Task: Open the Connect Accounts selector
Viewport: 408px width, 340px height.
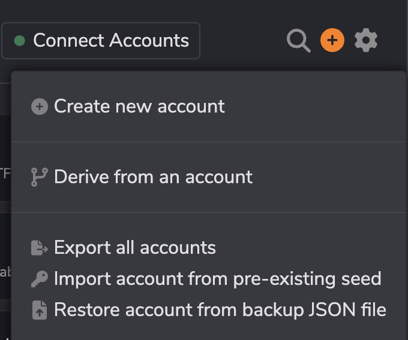Action: [x=101, y=41]
